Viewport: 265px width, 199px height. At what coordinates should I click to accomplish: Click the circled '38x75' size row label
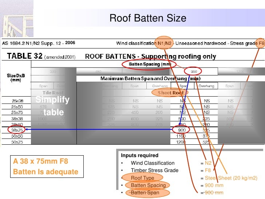[x=17, y=130]
